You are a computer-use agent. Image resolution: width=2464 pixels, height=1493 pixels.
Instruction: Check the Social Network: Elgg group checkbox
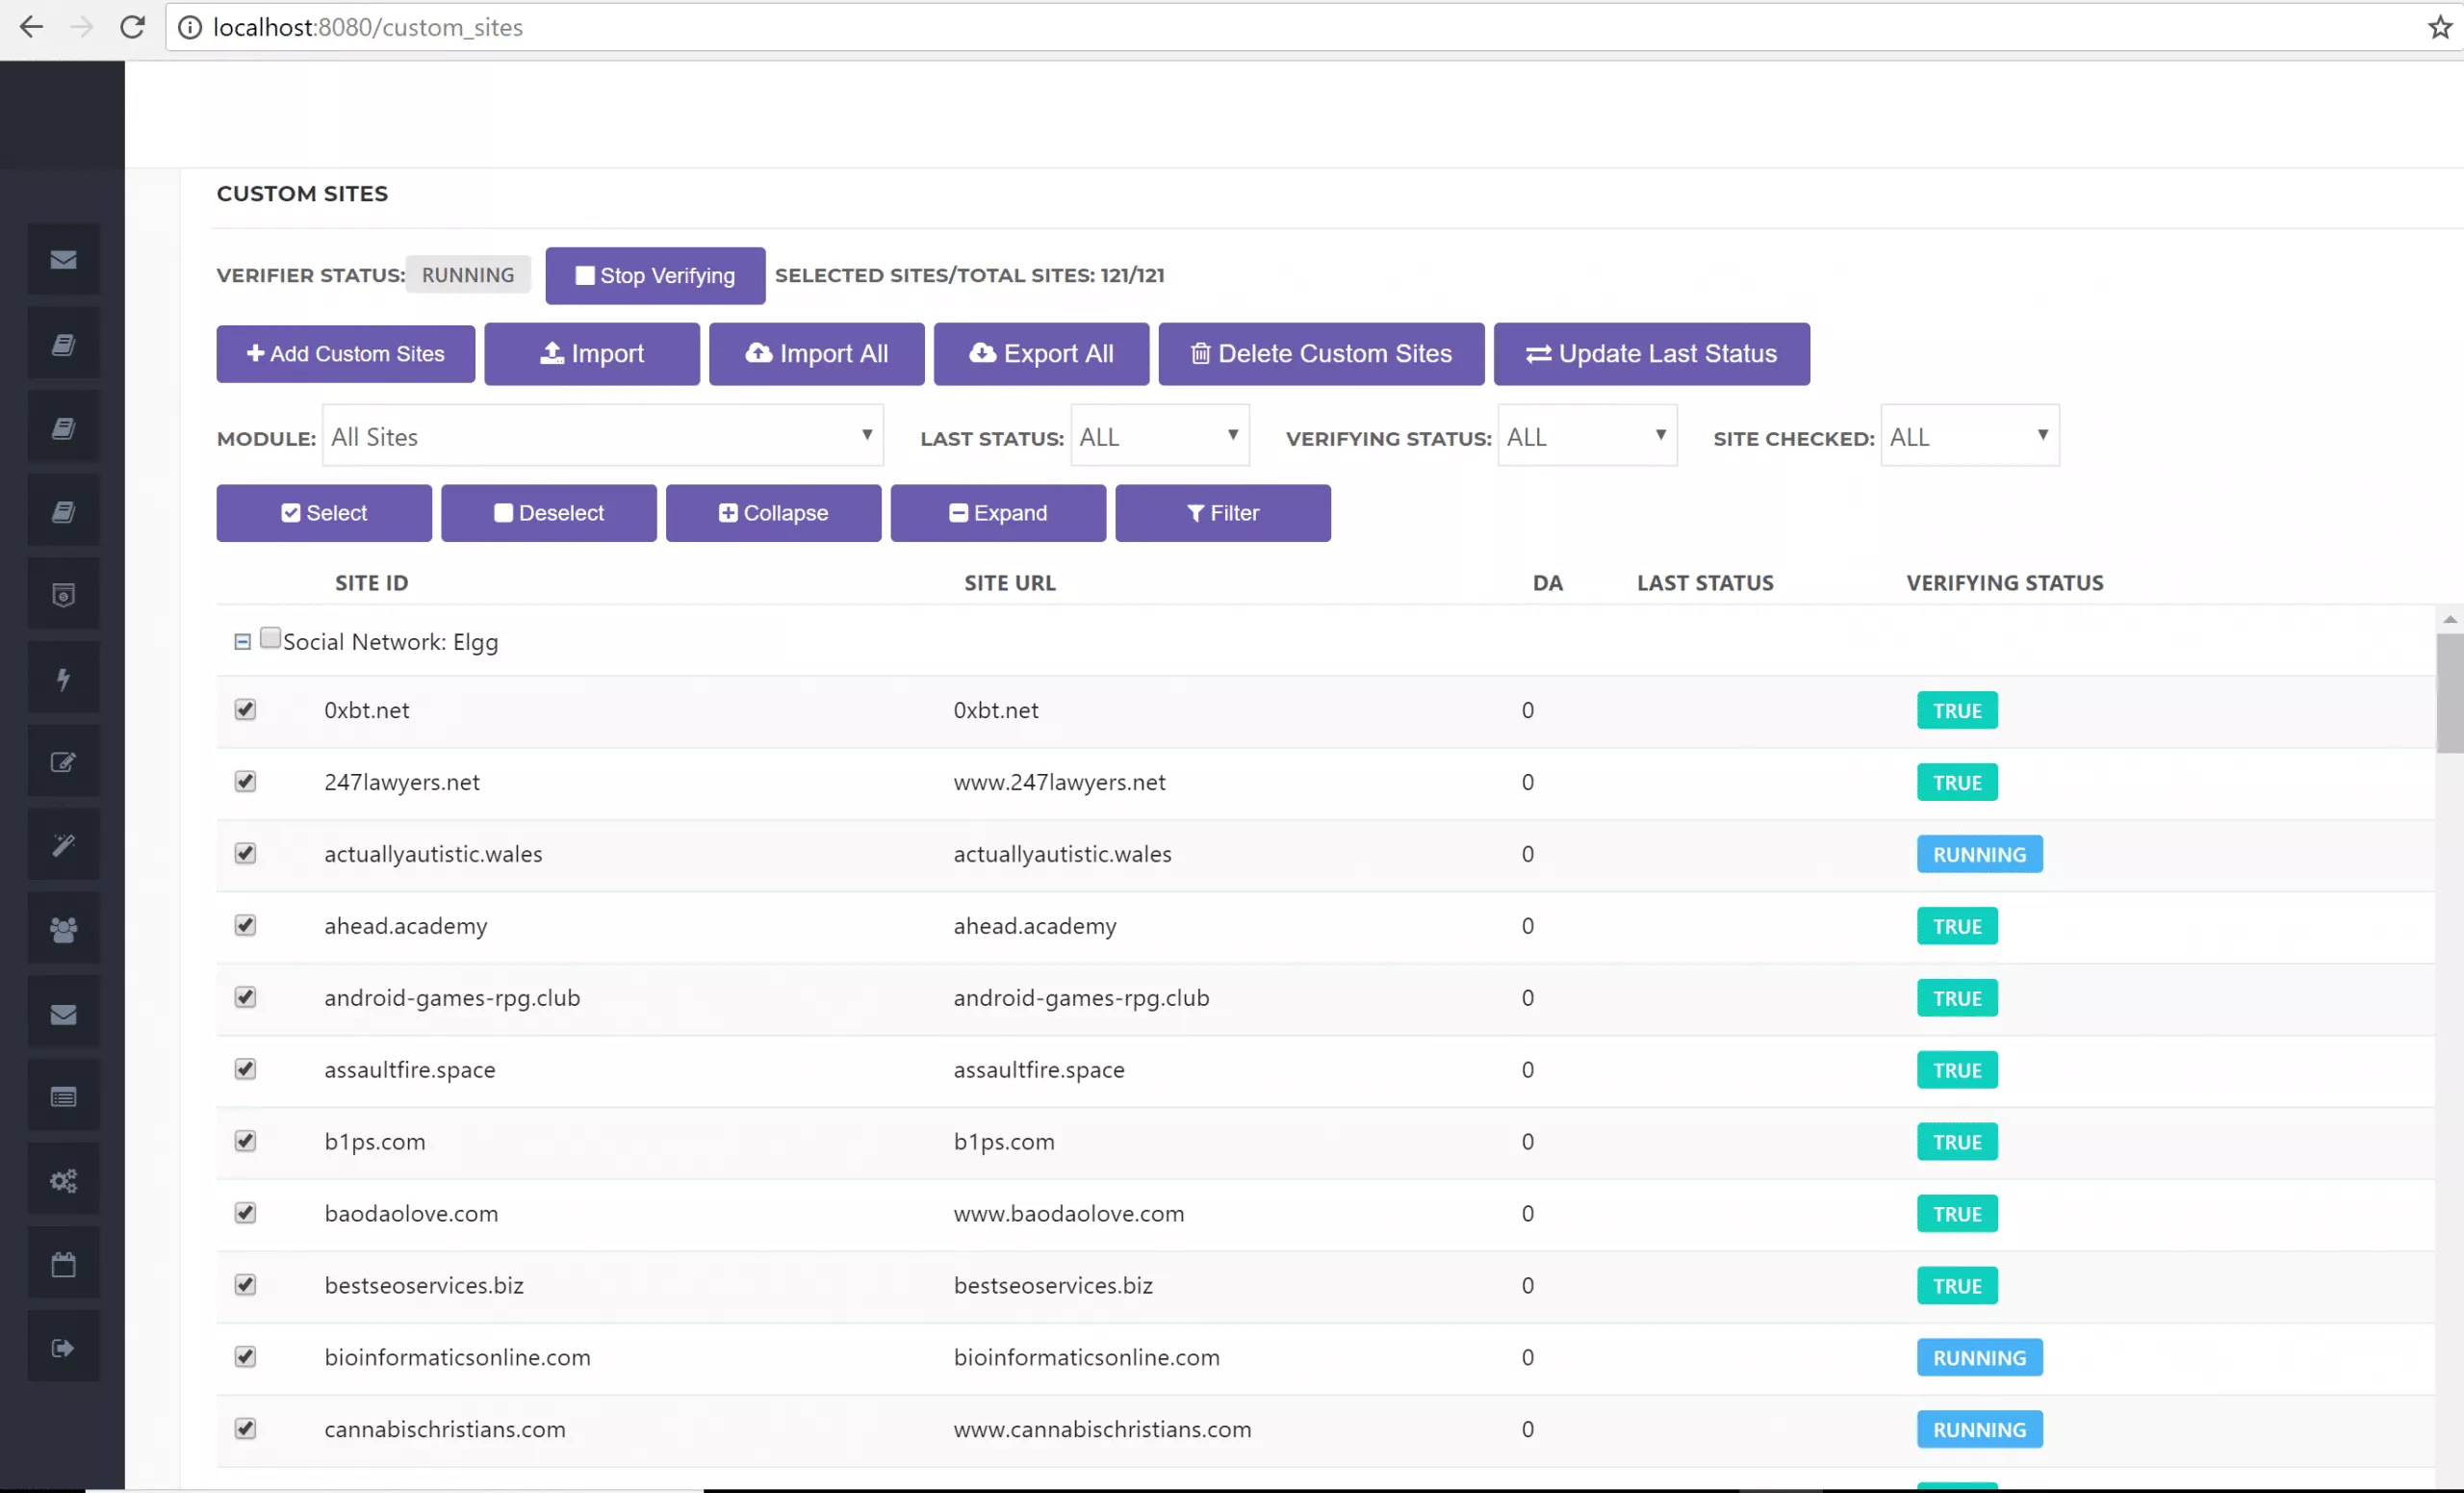coord(270,636)
